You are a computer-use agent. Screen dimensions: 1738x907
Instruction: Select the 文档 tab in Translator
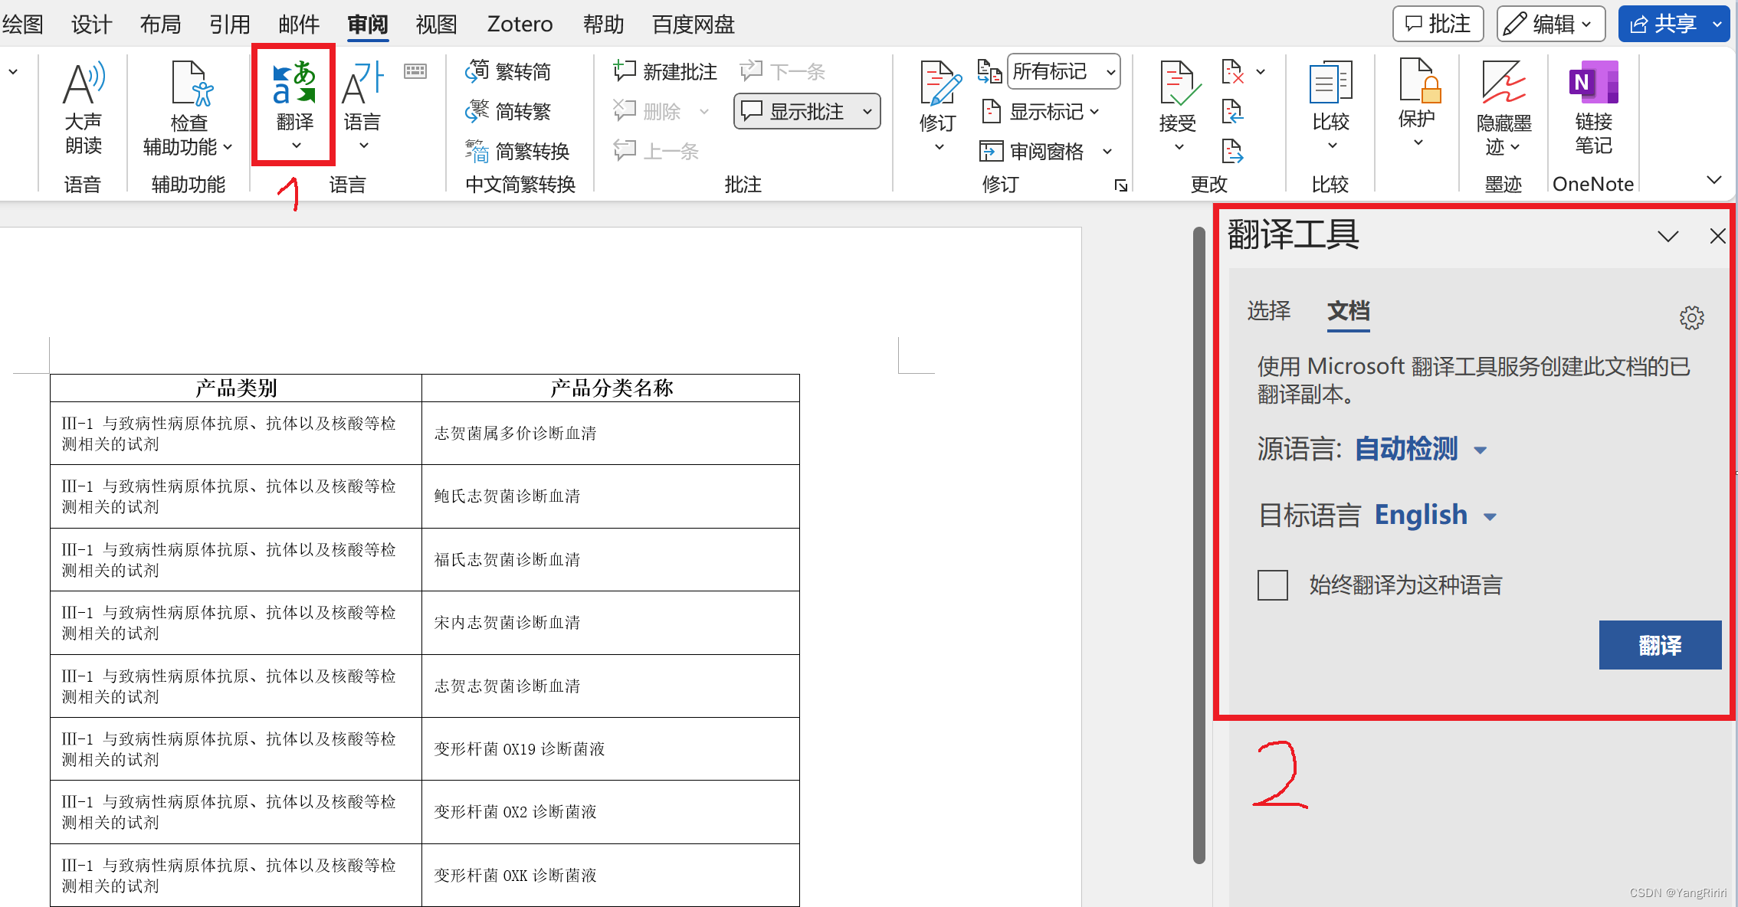point(1349,310)
